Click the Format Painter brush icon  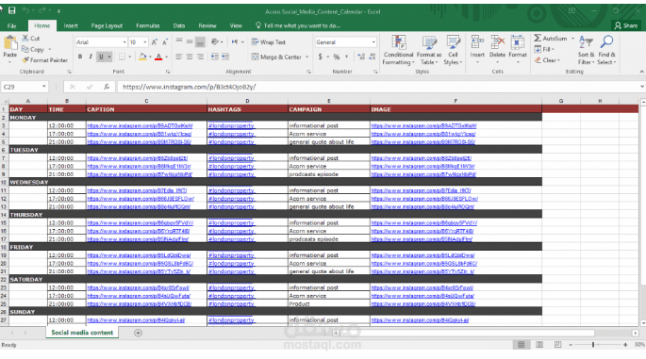25,60
